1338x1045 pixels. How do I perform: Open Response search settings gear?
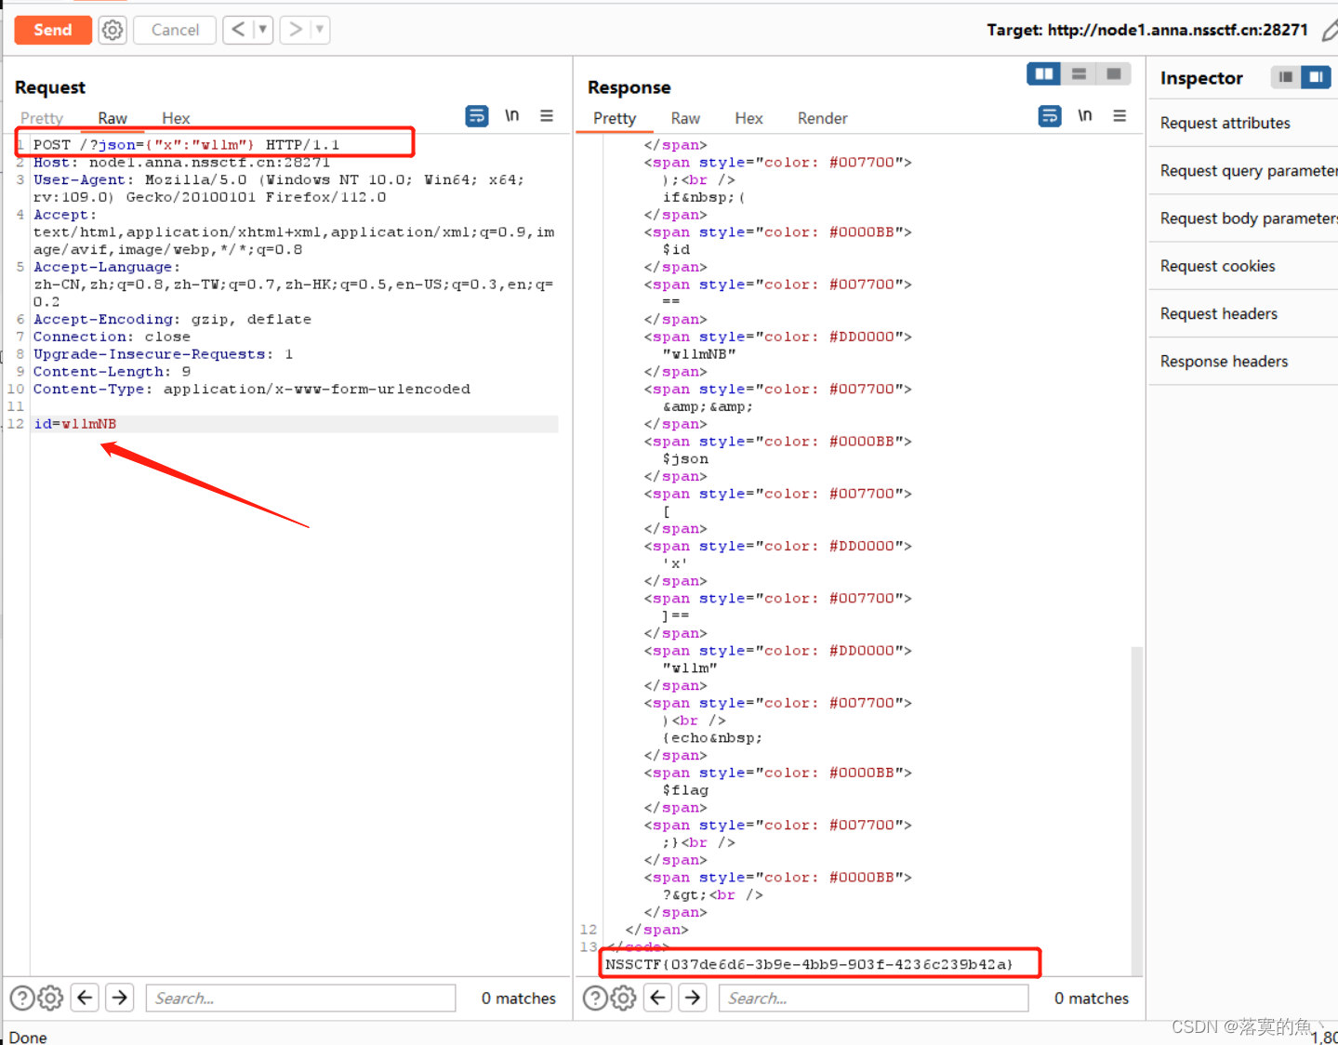tap(624, 999)
